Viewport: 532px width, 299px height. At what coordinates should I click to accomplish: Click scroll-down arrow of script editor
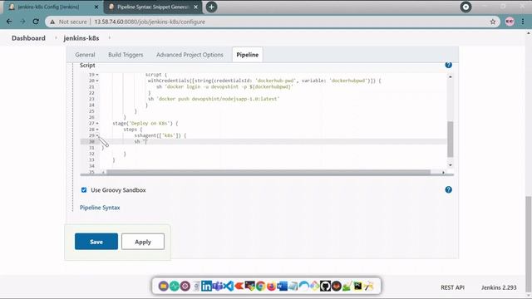451,165
